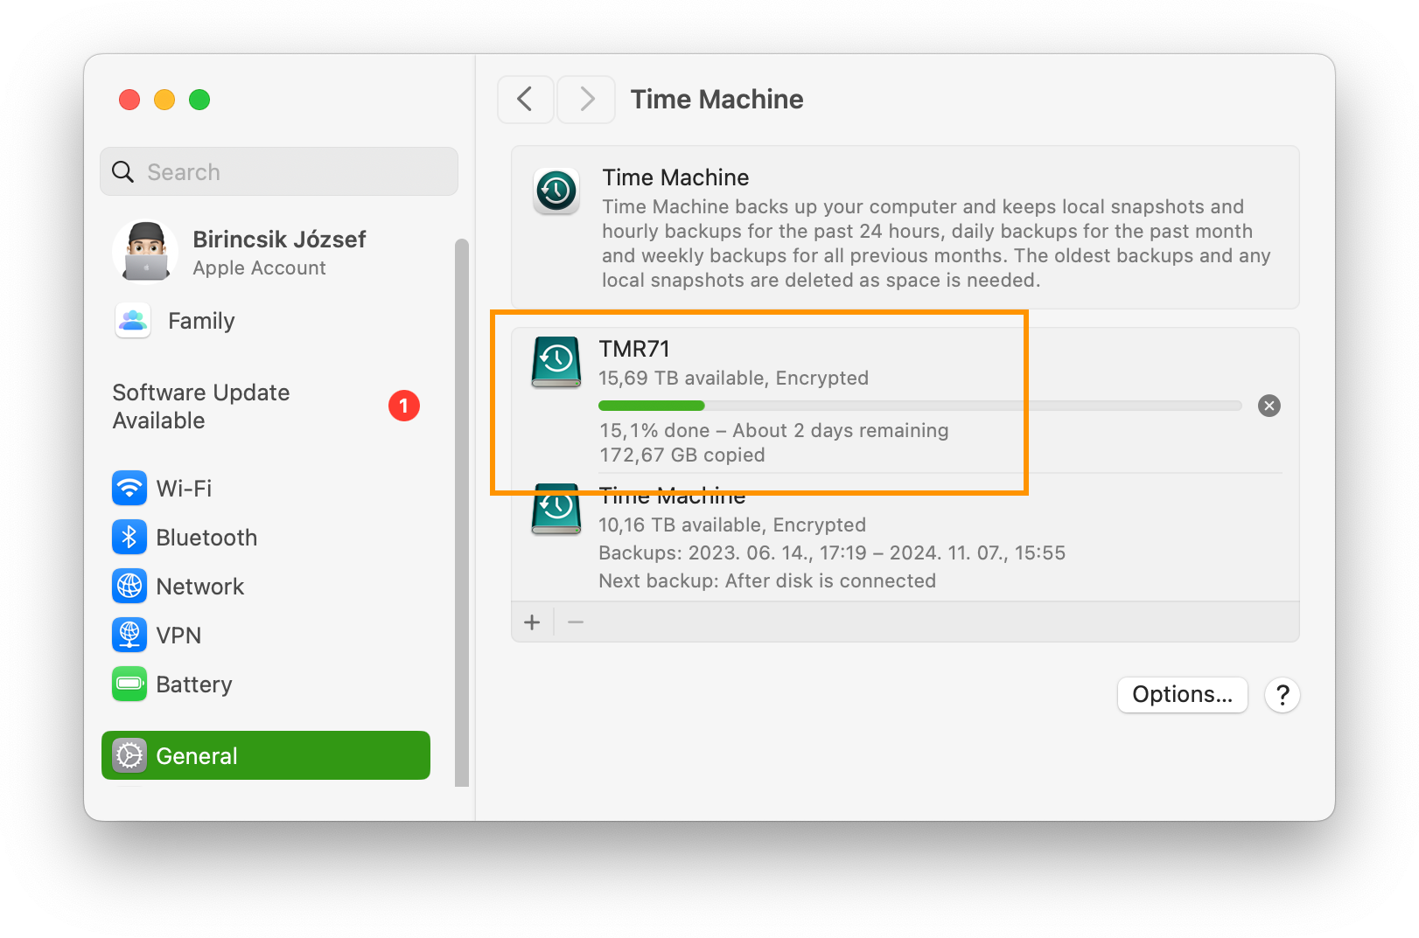Open Birincsik József Apple Account
Viewport: 1419px width, 938px height.
(265, 253)
